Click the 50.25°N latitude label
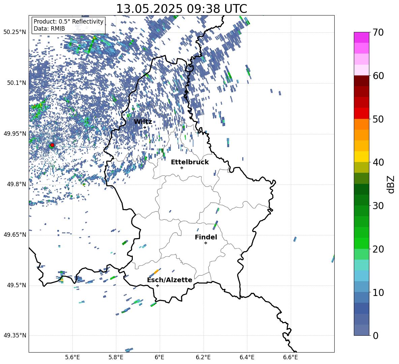The width and height of the screenshot is (399, 364). (15, 32)
